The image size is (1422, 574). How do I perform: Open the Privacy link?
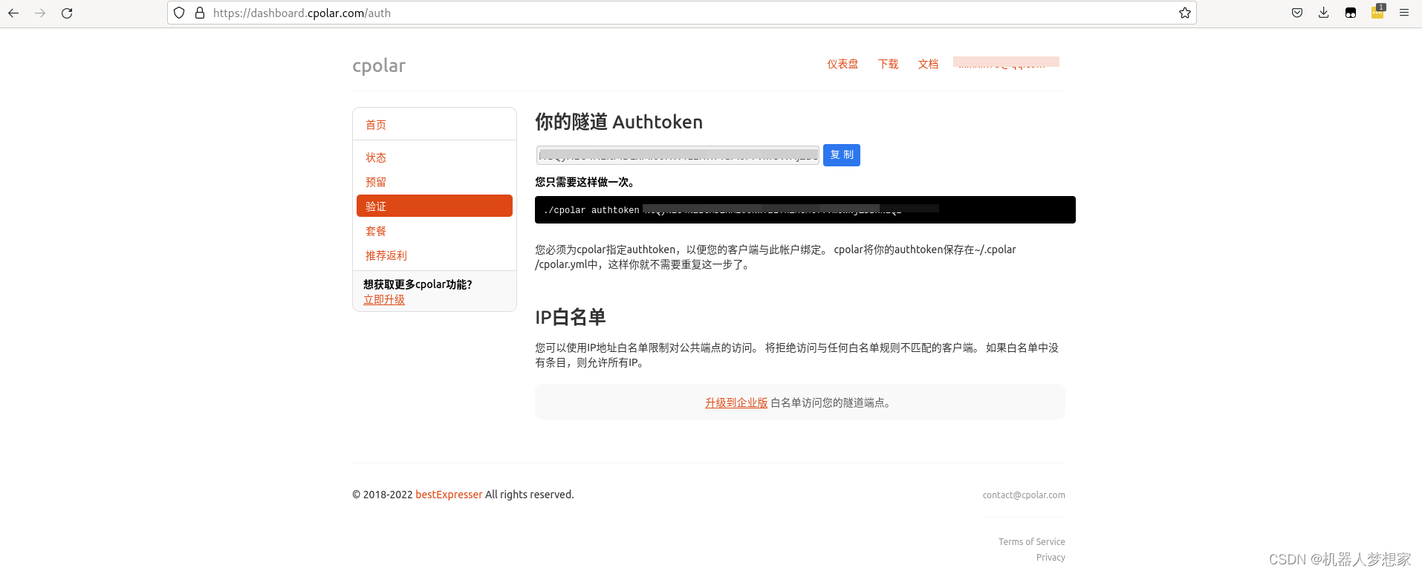(1051, 558)
